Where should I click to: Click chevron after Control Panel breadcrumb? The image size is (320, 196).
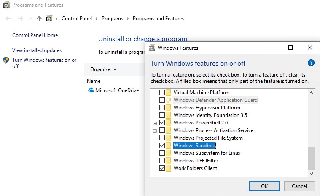(x=97, y=19)
